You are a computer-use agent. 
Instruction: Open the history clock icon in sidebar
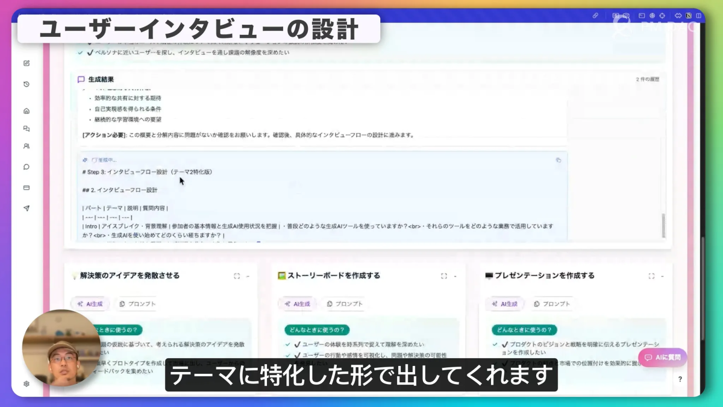click(x=27, y=84)
